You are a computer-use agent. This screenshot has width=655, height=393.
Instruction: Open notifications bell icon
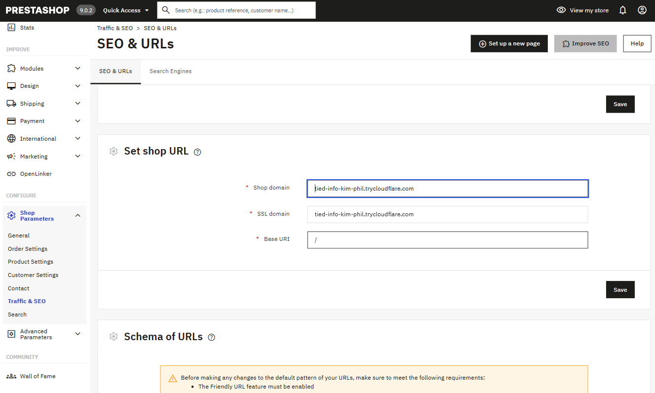point(623,10)
